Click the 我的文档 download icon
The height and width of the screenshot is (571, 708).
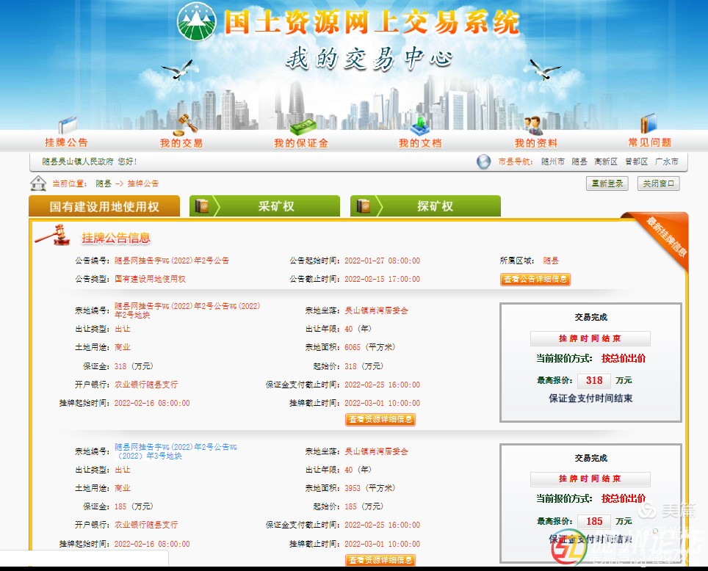(419, 125)
